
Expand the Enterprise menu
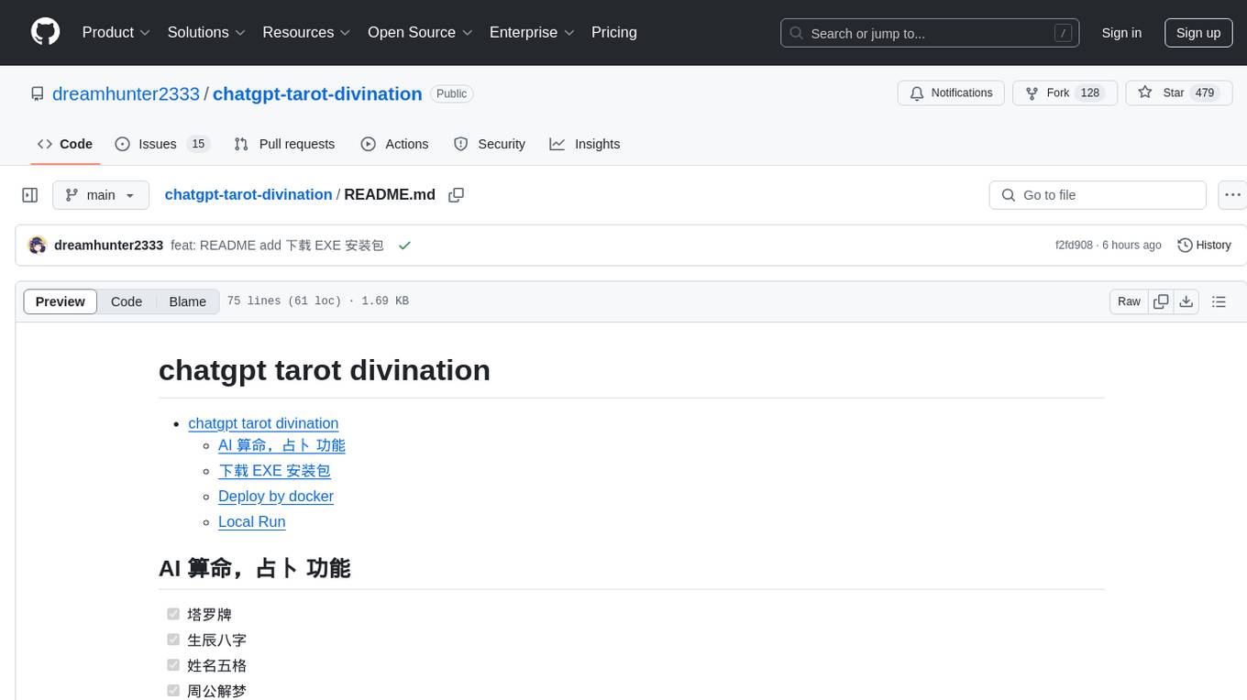[x=532, y=32]
